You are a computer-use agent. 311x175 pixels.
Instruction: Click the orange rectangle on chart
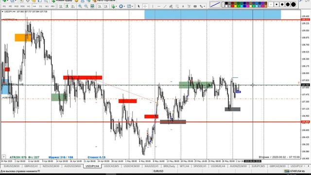tap(23, 38)
